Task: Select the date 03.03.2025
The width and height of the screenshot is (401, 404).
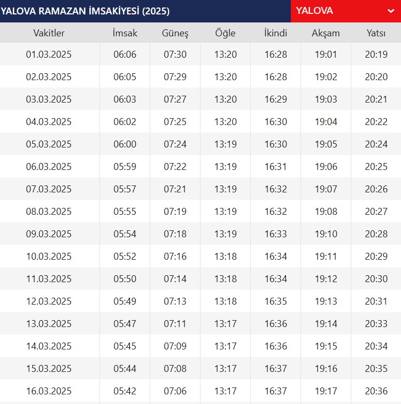Action: click(49, 99)
